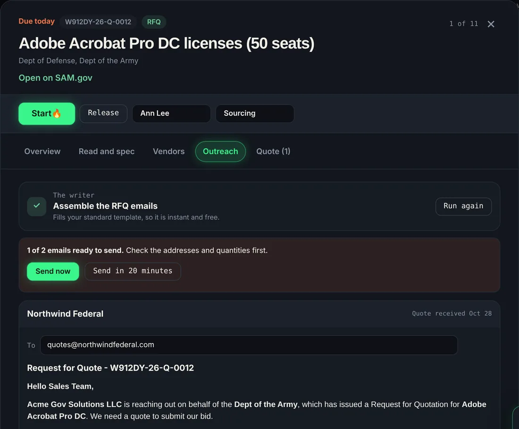Screen dimensions: 519x429
Task: Click the 1 of 2 emails ready notice
Action: 147,251
